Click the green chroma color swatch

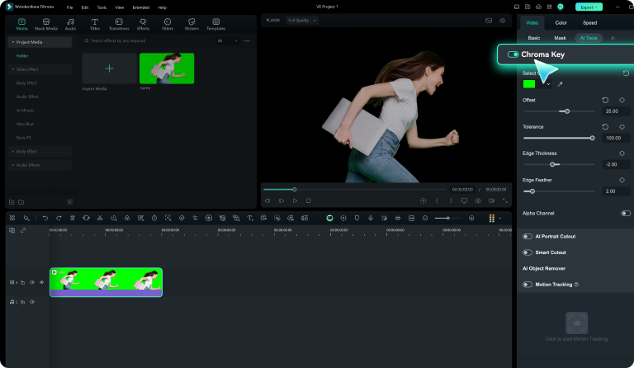click(528, 83)
